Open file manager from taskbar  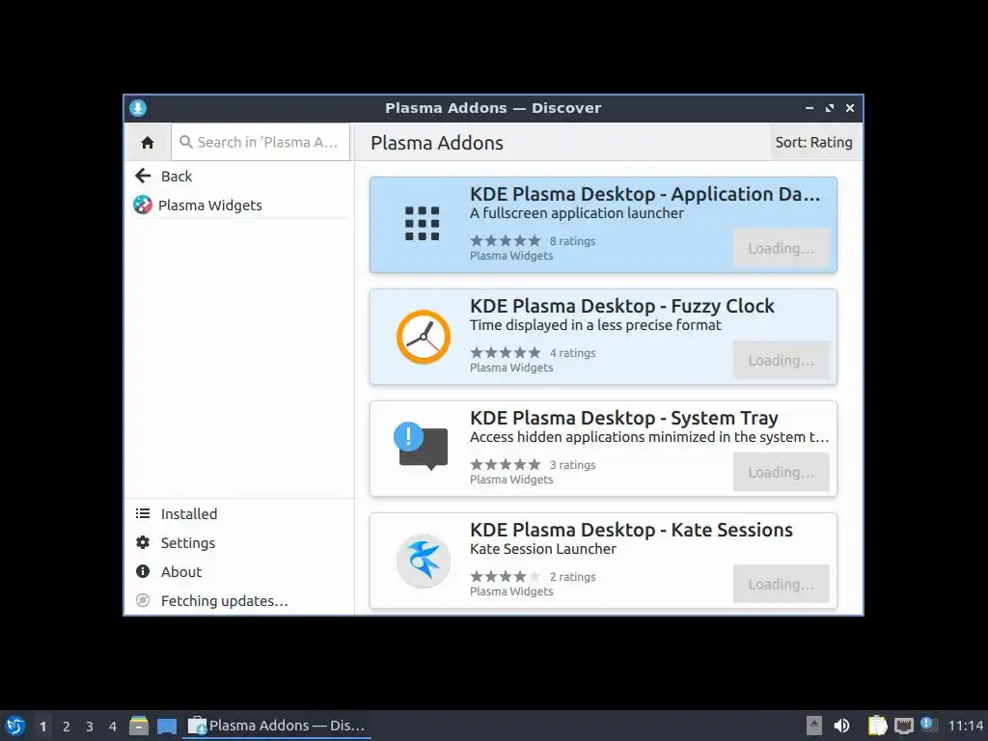click(139, 726)
